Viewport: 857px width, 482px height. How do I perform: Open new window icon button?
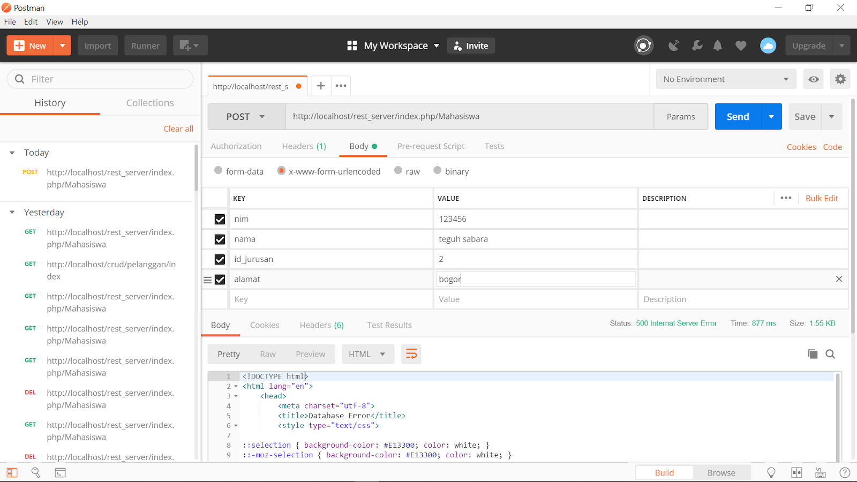click(190, 46)
